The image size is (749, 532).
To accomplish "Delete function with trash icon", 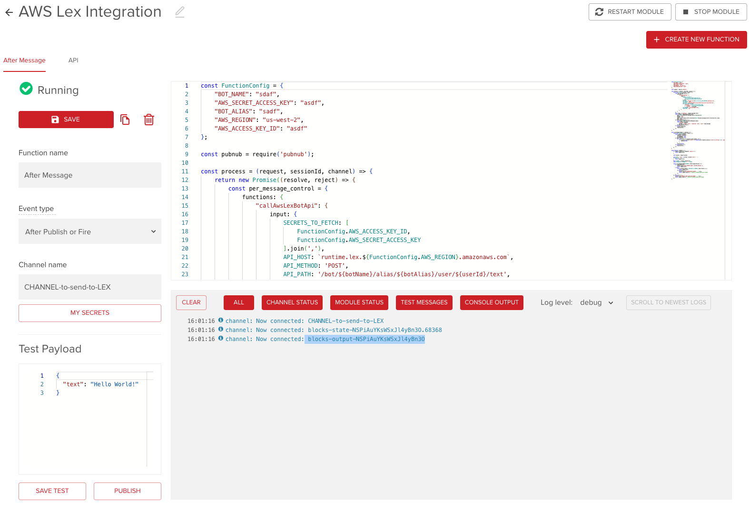I will (149, 120).
